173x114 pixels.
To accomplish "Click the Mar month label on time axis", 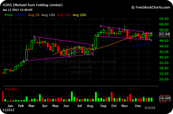I will pyautogui.click(x=32, y=106).
